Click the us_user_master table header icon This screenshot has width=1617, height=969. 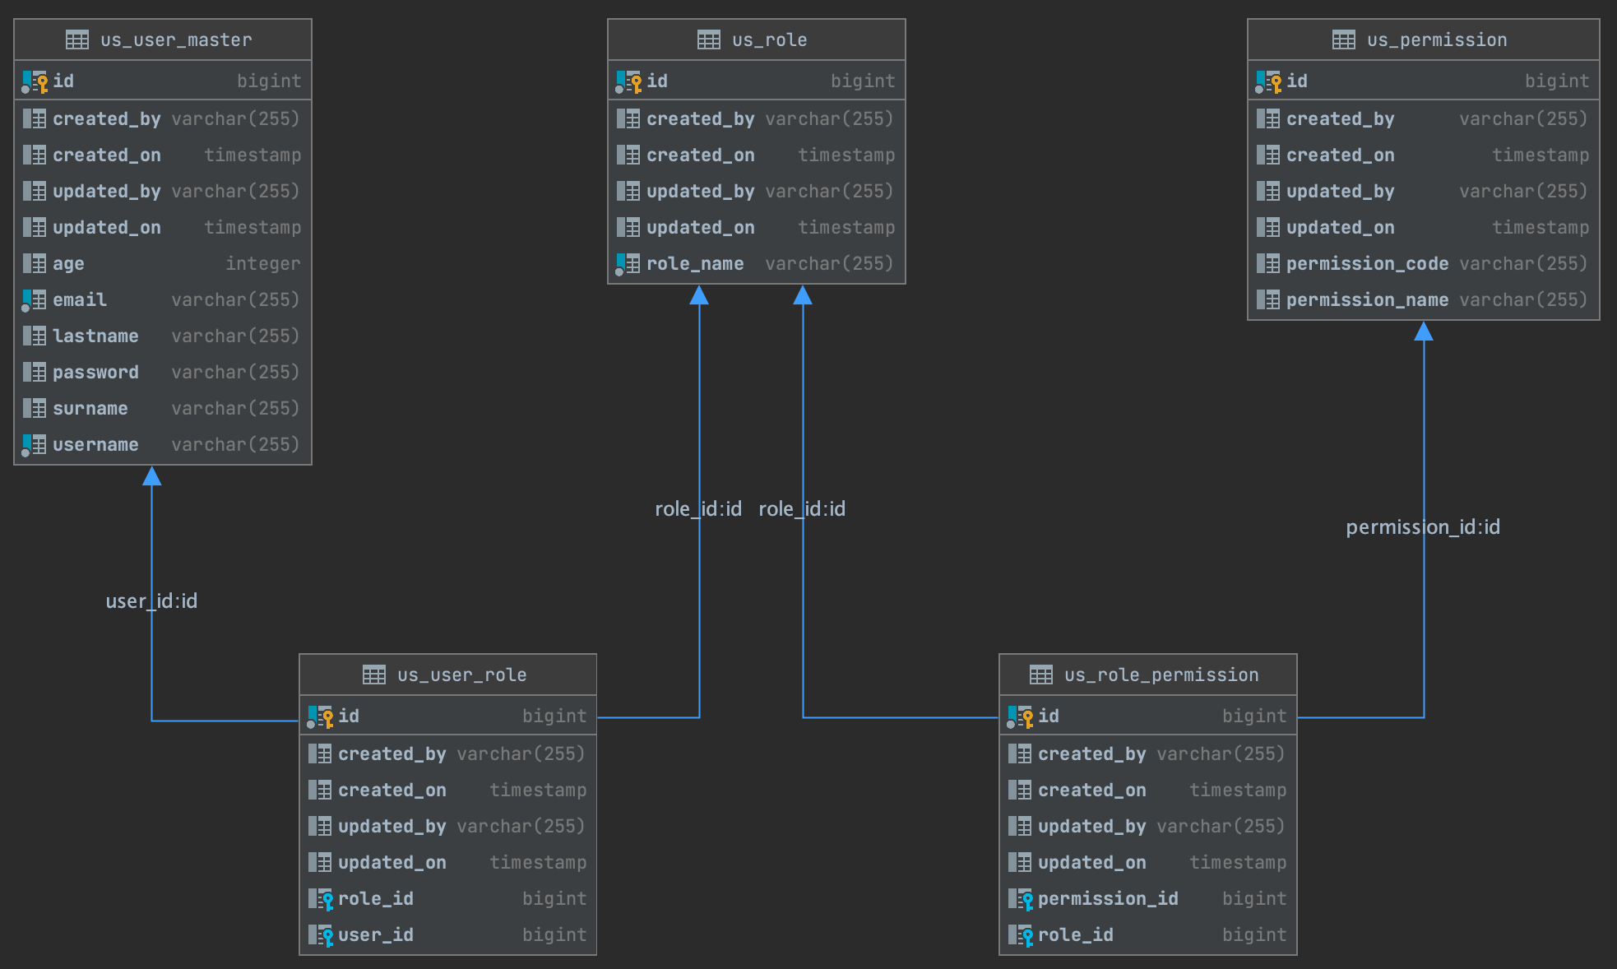pos(76,39)
